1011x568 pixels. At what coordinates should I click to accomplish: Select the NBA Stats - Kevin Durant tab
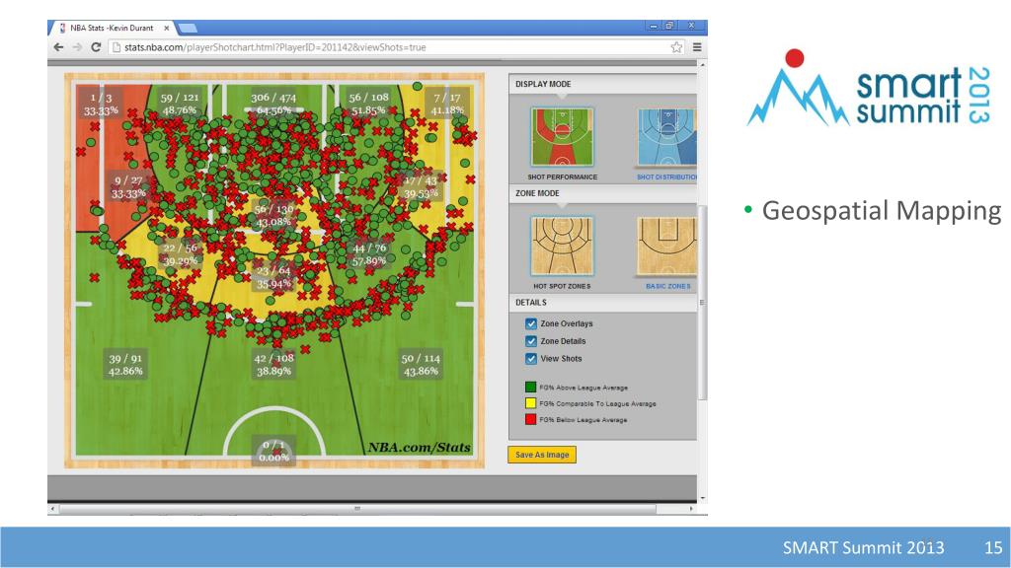point(112,28)
